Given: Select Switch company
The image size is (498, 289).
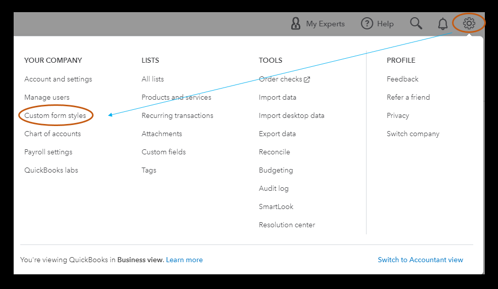Looking at the screenshot, I should (413, 134).
